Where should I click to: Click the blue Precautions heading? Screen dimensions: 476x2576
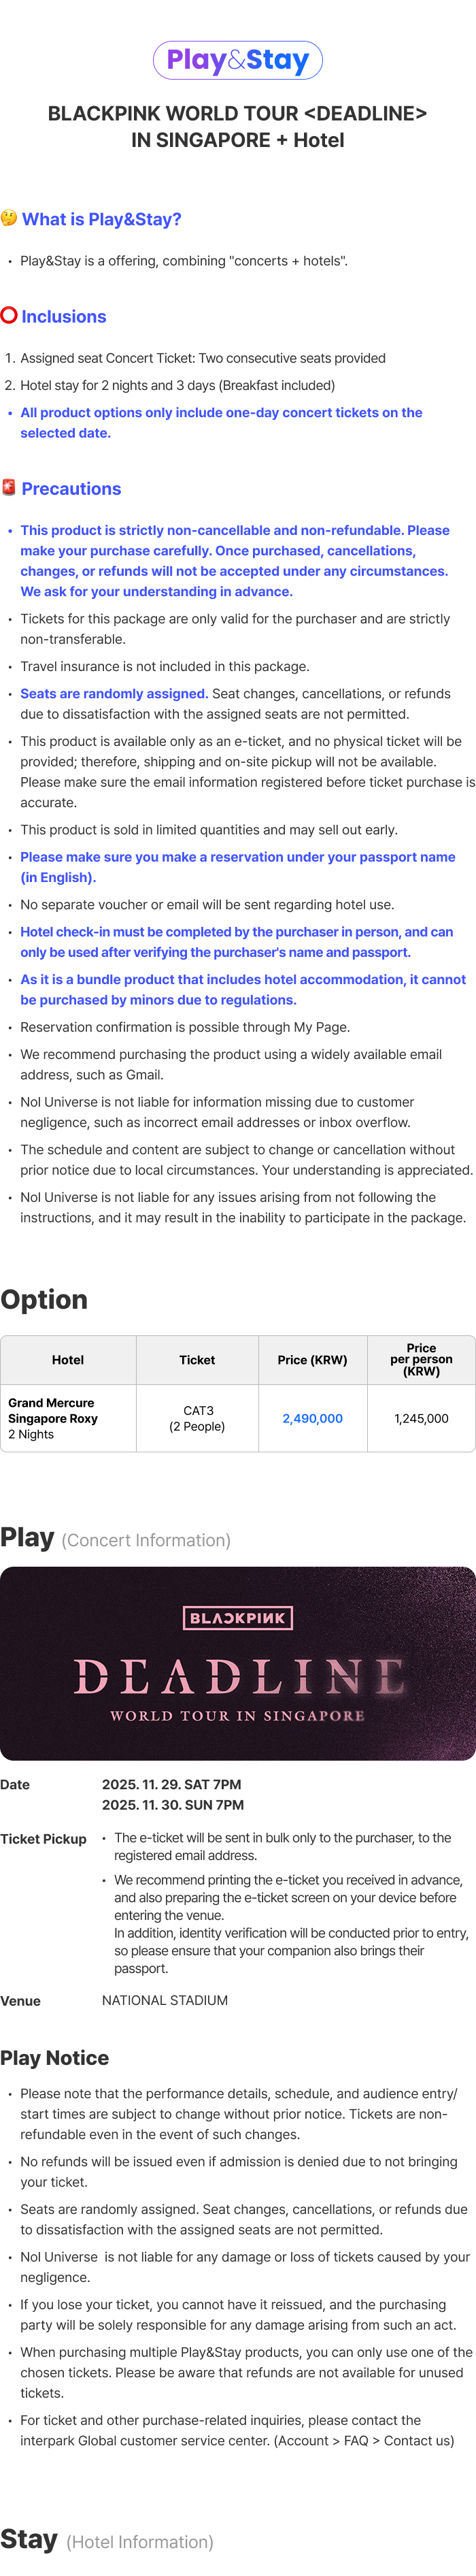click(71, 489)
